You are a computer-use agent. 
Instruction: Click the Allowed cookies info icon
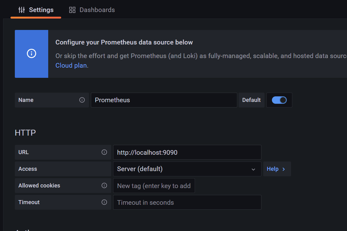click(x=104, y=186)
